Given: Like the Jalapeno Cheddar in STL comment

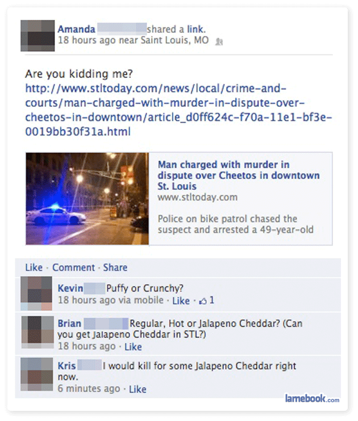Looking at the screenshot, I should click(133, 347).
